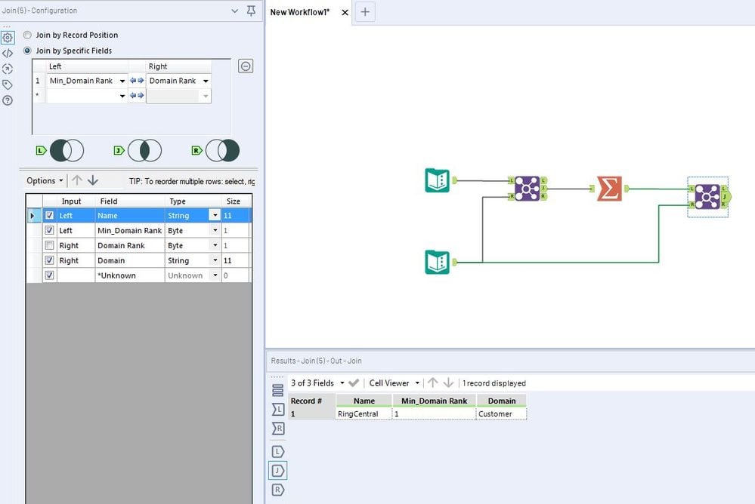
Task: Swap fields arrows on empty join row
Action: [x=137, y=96]
